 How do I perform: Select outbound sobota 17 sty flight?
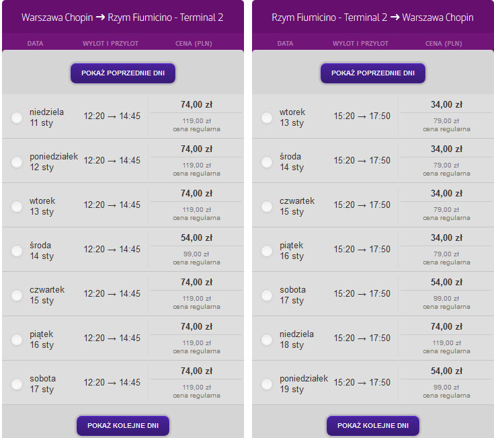(17, 384)
